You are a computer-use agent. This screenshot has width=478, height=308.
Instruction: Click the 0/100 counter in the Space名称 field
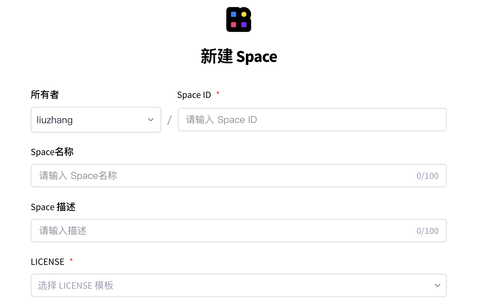point(427,176)
